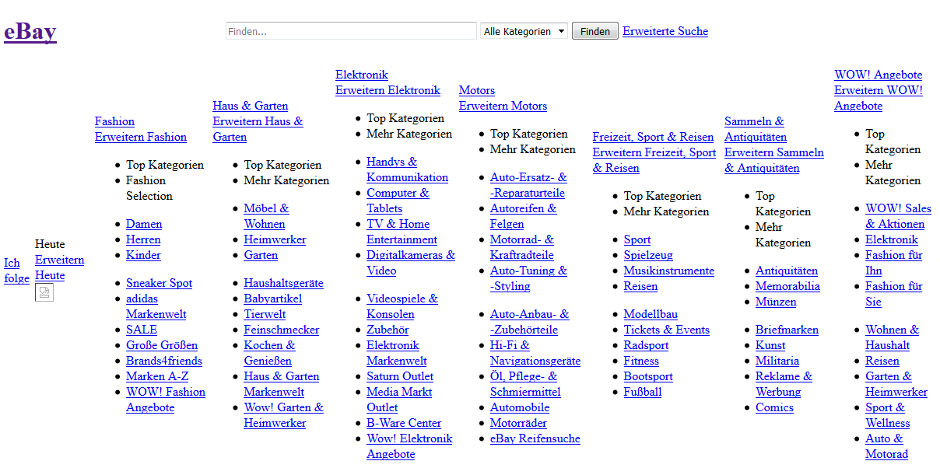Open the Motors category menu
The image size is (940, 468).
(477, 90)
